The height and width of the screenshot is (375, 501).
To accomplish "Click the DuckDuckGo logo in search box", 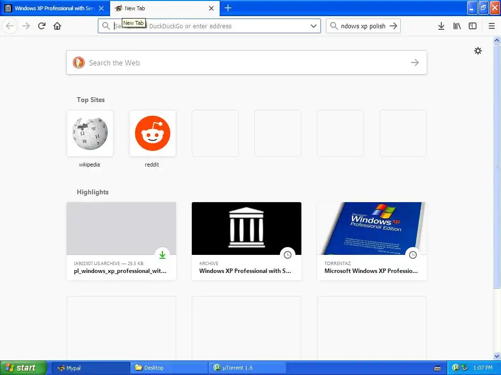I will (79, 62).
